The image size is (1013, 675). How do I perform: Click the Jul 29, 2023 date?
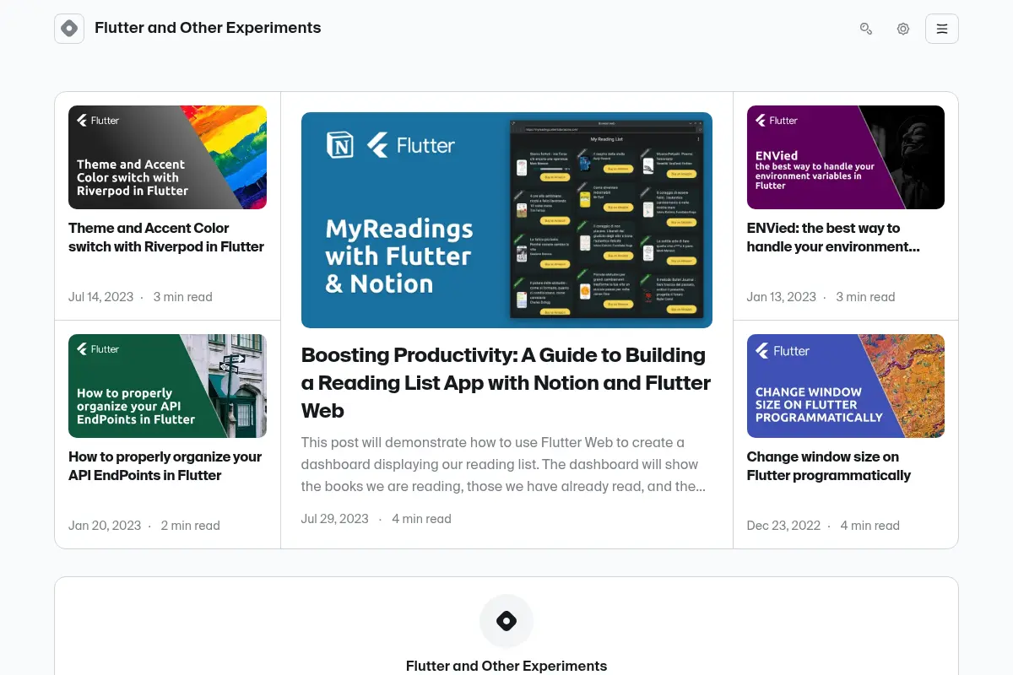click(335, 519)
